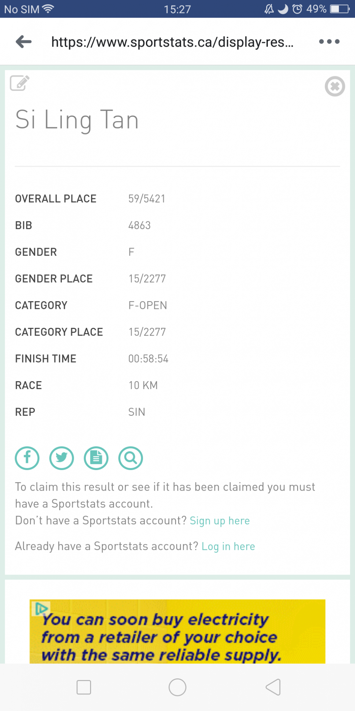The width and height of the screenshot is (355, 711).
Task: Open recent apps with square nav button
Action: pos(84,687)
